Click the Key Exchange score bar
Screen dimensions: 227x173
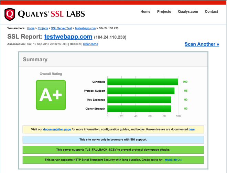coord(139,100)
